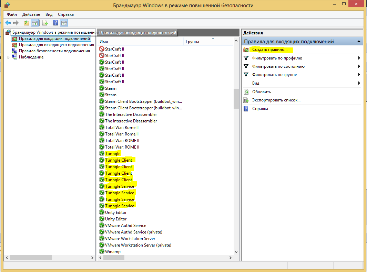Screen dimensions: 367x272
Task: Click the Создать правило icon
Action: click(x=246, y=50)
